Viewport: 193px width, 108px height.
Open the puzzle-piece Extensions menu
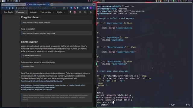click(x=87, y=8)
